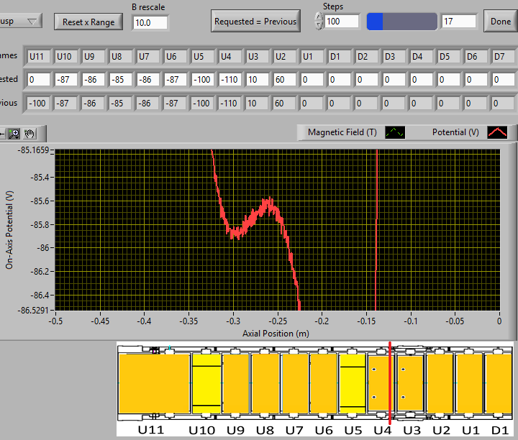
Task: Click the U11 electrode in the diagram
Action: coord(153,383)
